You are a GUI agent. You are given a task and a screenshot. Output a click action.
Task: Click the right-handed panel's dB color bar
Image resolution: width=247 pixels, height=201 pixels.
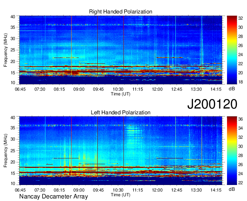pos(232,50)
